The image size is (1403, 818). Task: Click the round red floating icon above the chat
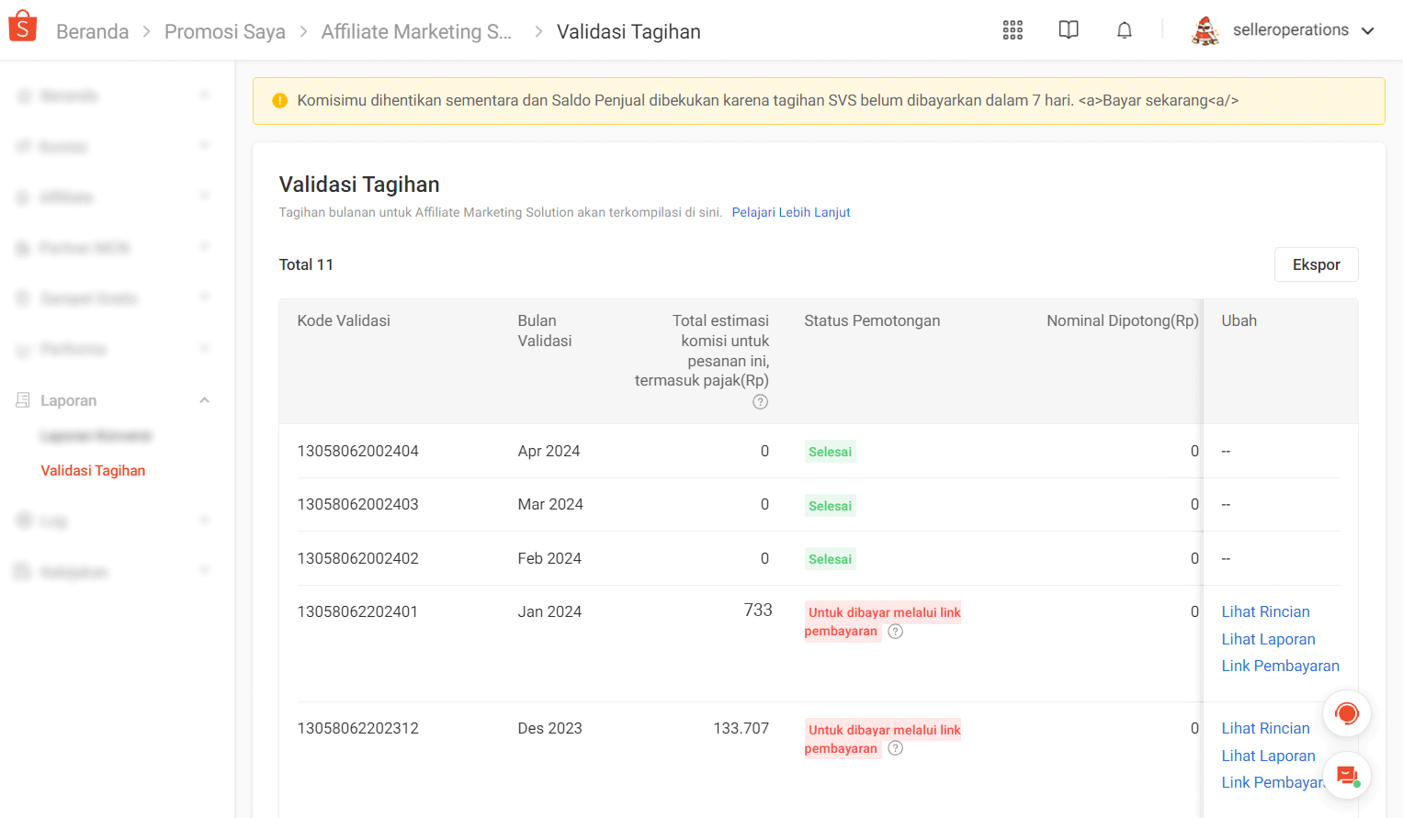coord(1346,713)
